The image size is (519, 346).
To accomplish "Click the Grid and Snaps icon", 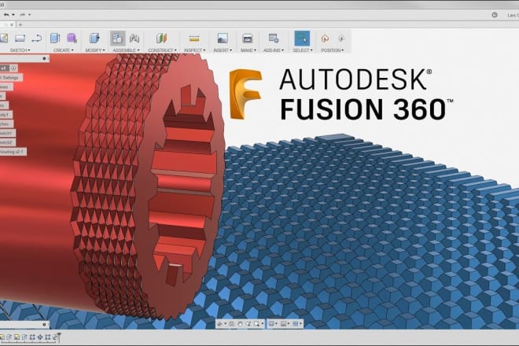I will (283, 323).
